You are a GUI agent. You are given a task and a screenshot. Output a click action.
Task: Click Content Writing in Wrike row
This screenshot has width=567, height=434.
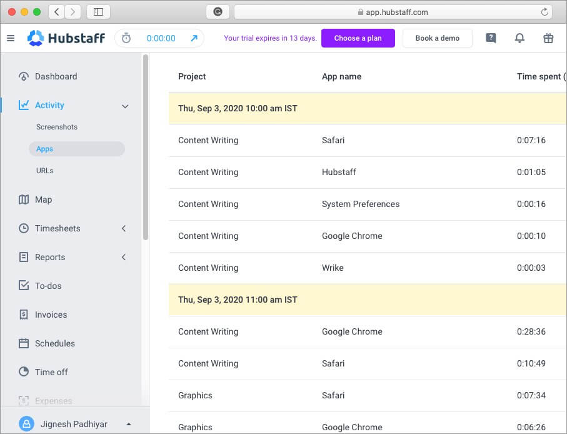(208, 268)
